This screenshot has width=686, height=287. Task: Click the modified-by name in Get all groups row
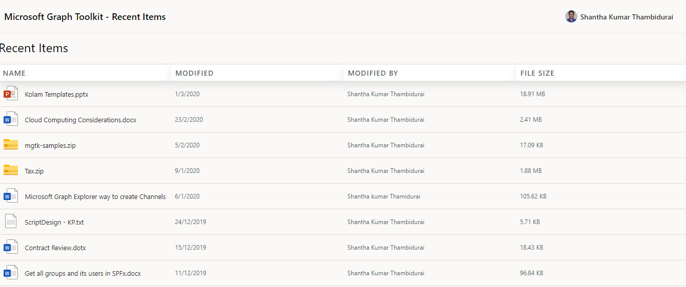385,273
